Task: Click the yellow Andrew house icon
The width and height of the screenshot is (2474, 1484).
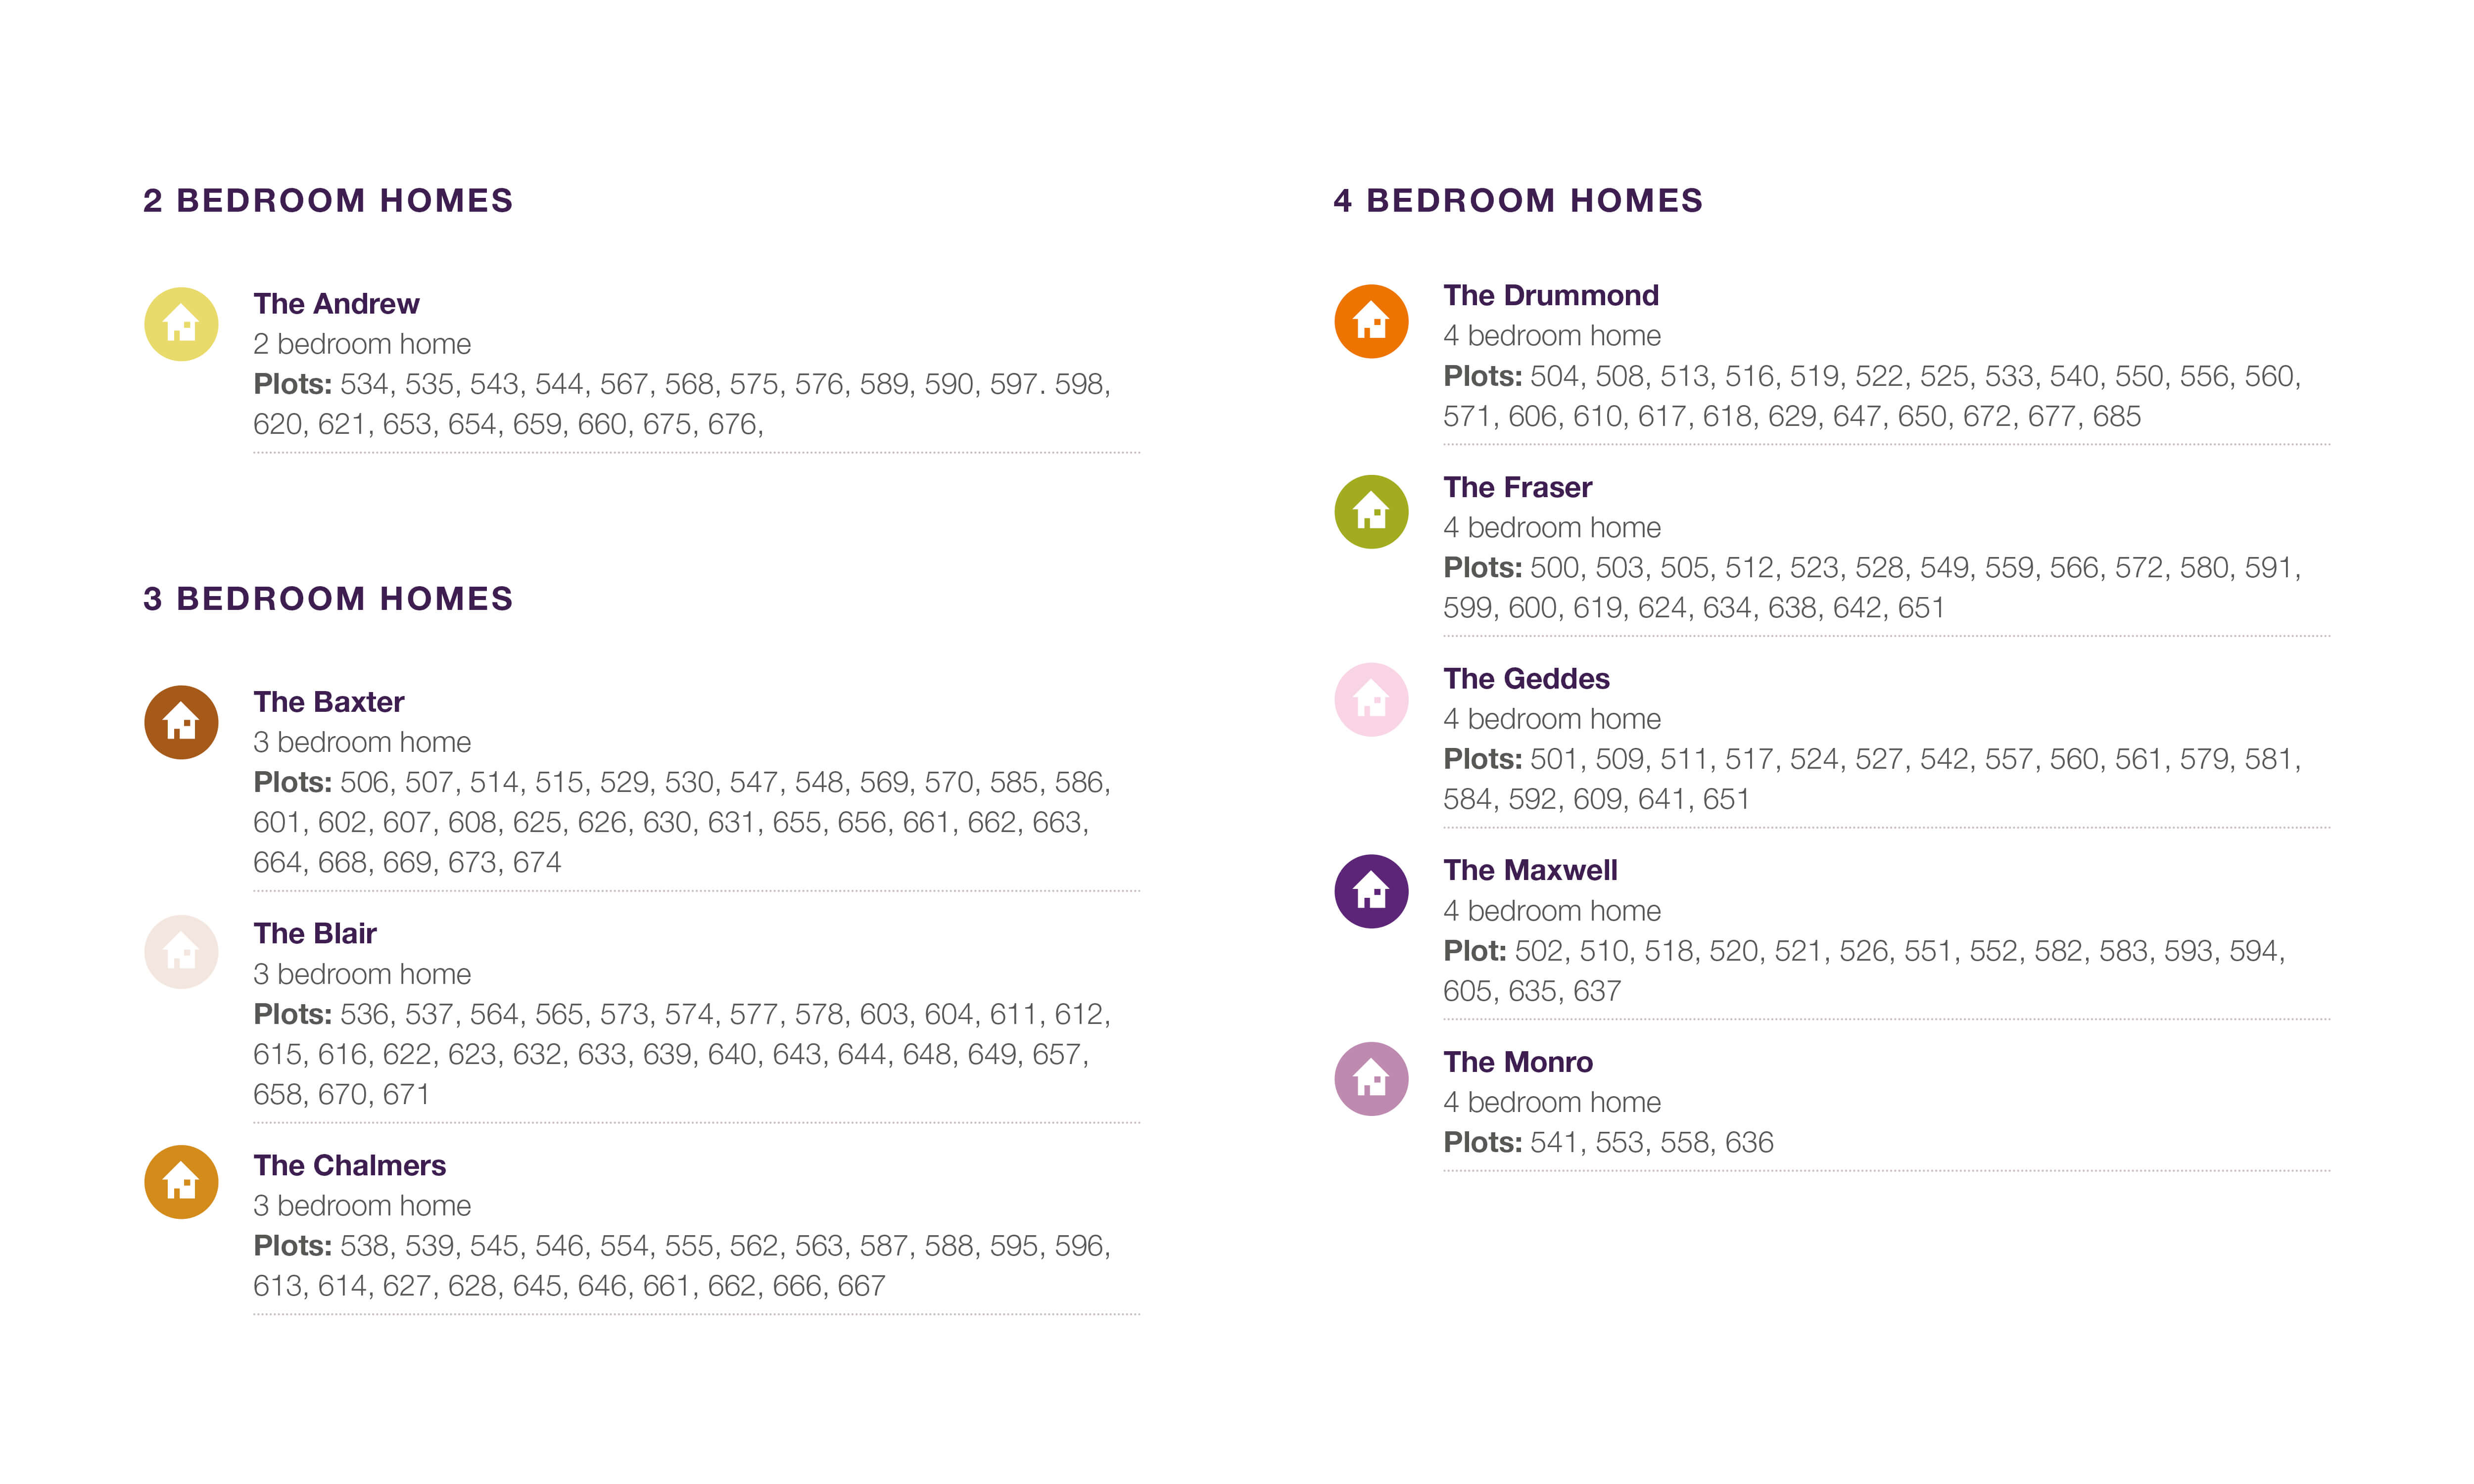Action: [181, 324]
